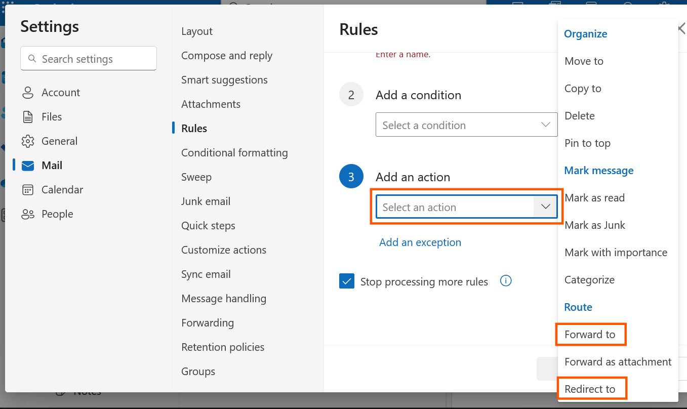Viewport: 687px width, 409px height.
Task: Click the People icon in settings
Action: click(x=28, y=214)
